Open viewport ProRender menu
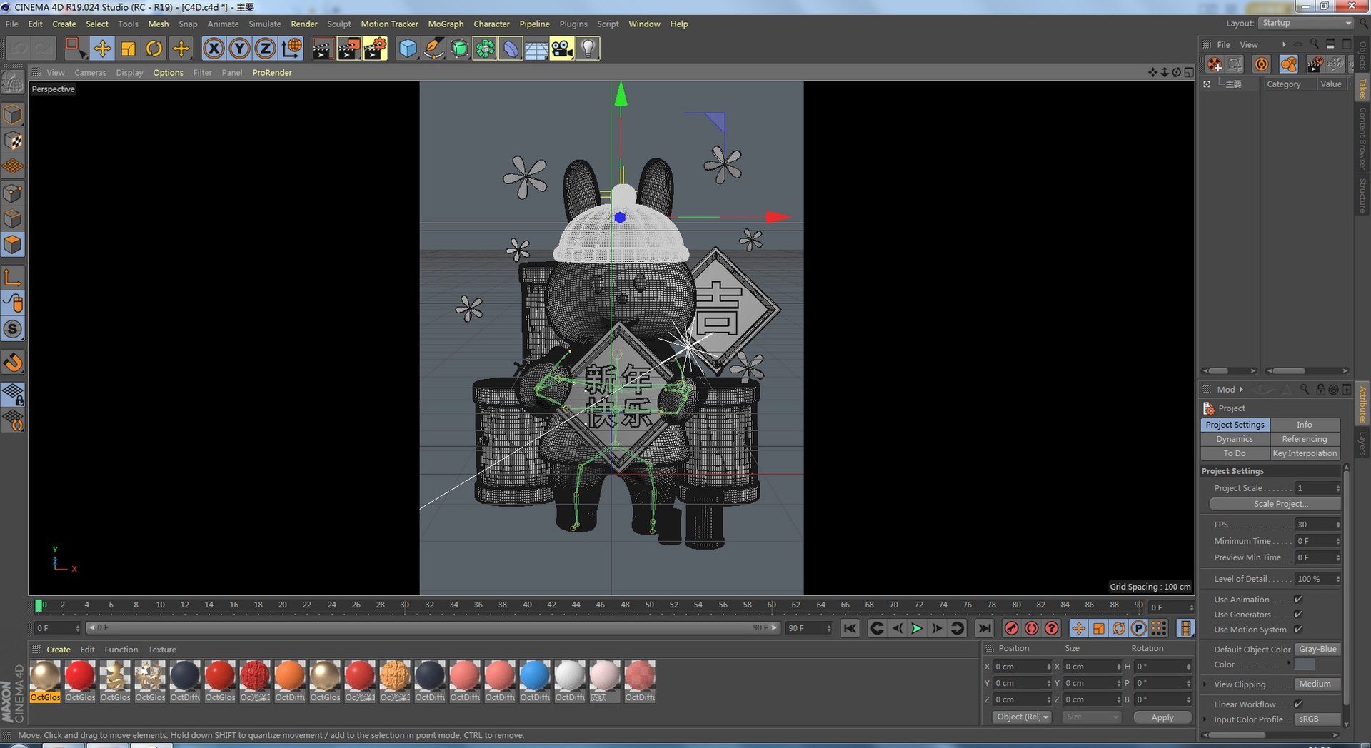 click(x=272, y=73)
